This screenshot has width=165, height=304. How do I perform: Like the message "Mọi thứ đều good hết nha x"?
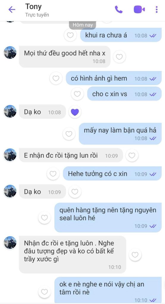pyautogui.click(x=119, y=57)
